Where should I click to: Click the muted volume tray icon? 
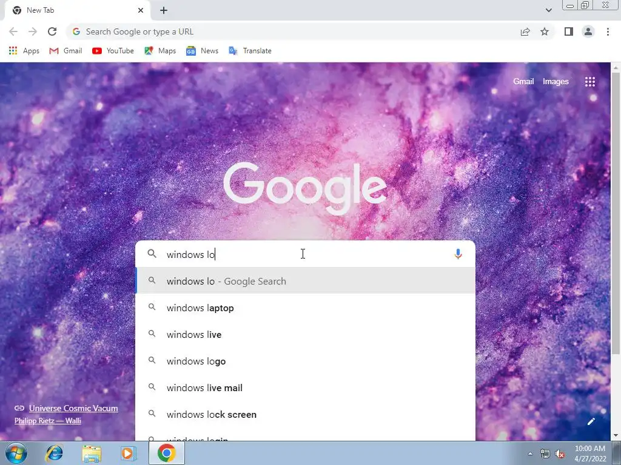tap(560, 453)
